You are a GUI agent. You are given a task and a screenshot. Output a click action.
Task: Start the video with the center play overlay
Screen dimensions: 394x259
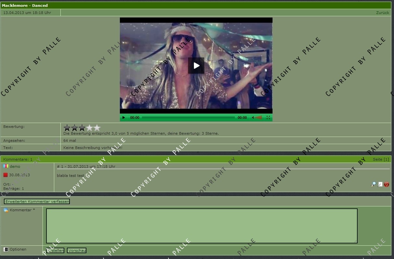click(196, 66)
